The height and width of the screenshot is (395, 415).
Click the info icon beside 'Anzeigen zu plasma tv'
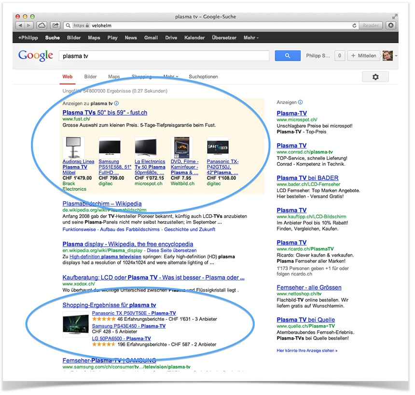point(116,103)
